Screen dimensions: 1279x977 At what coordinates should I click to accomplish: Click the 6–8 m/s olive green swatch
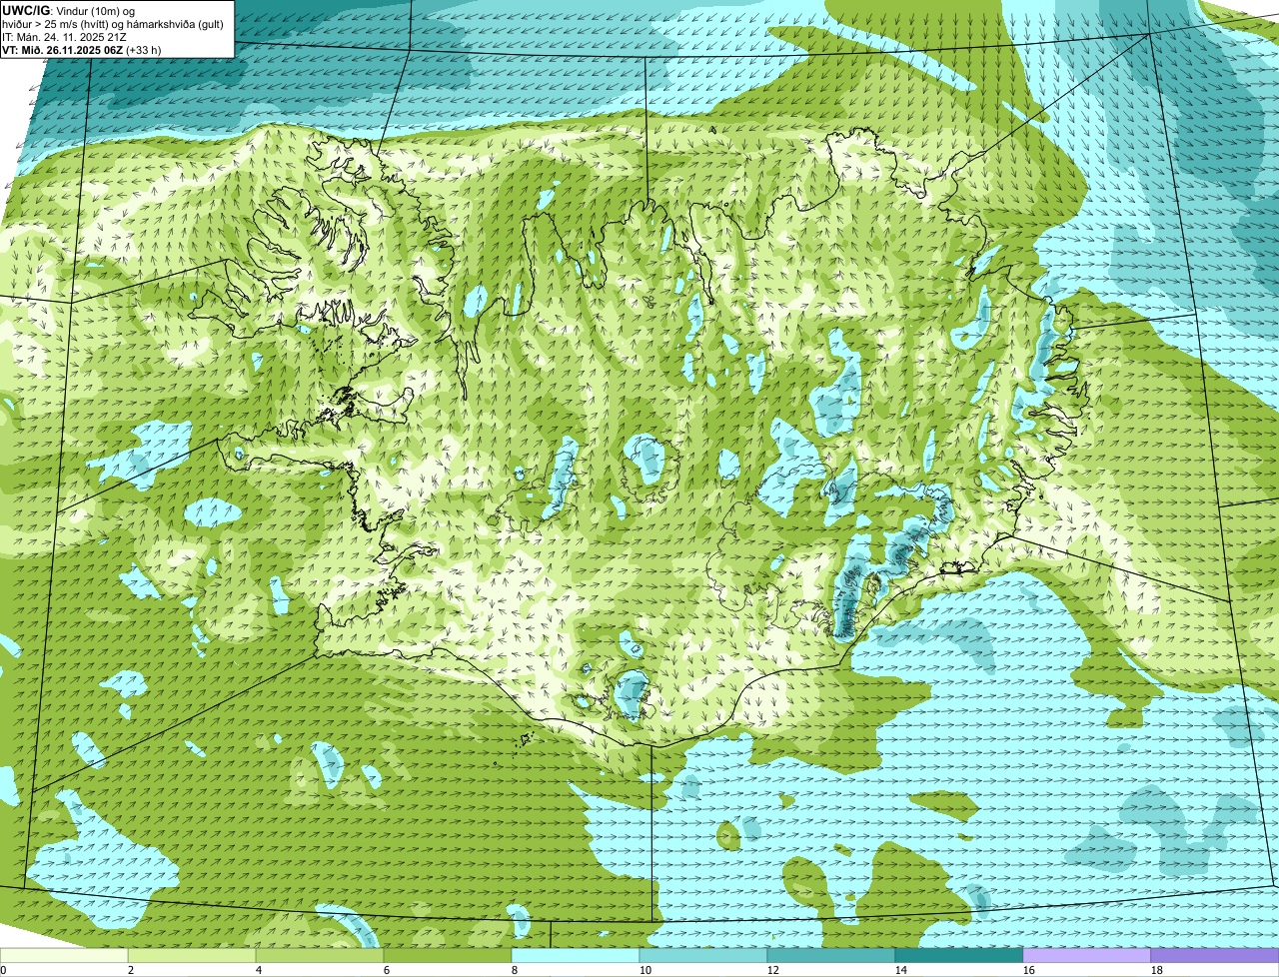pos(448,955)
